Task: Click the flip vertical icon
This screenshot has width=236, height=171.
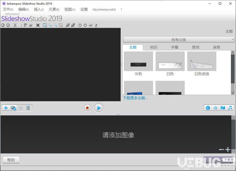Action: click(96, 25)
